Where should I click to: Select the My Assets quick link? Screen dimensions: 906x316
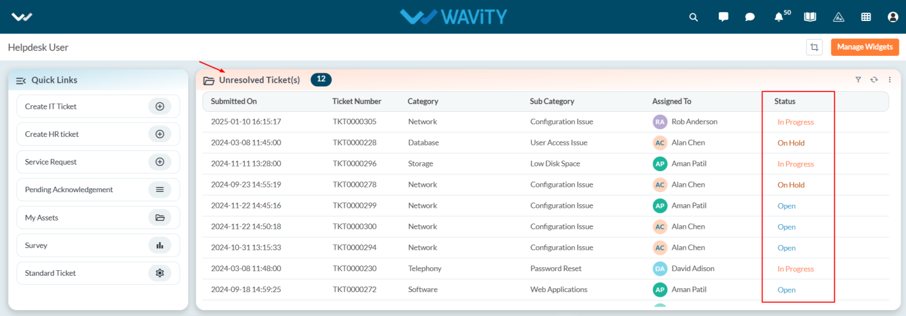click(x=98, y=217)
